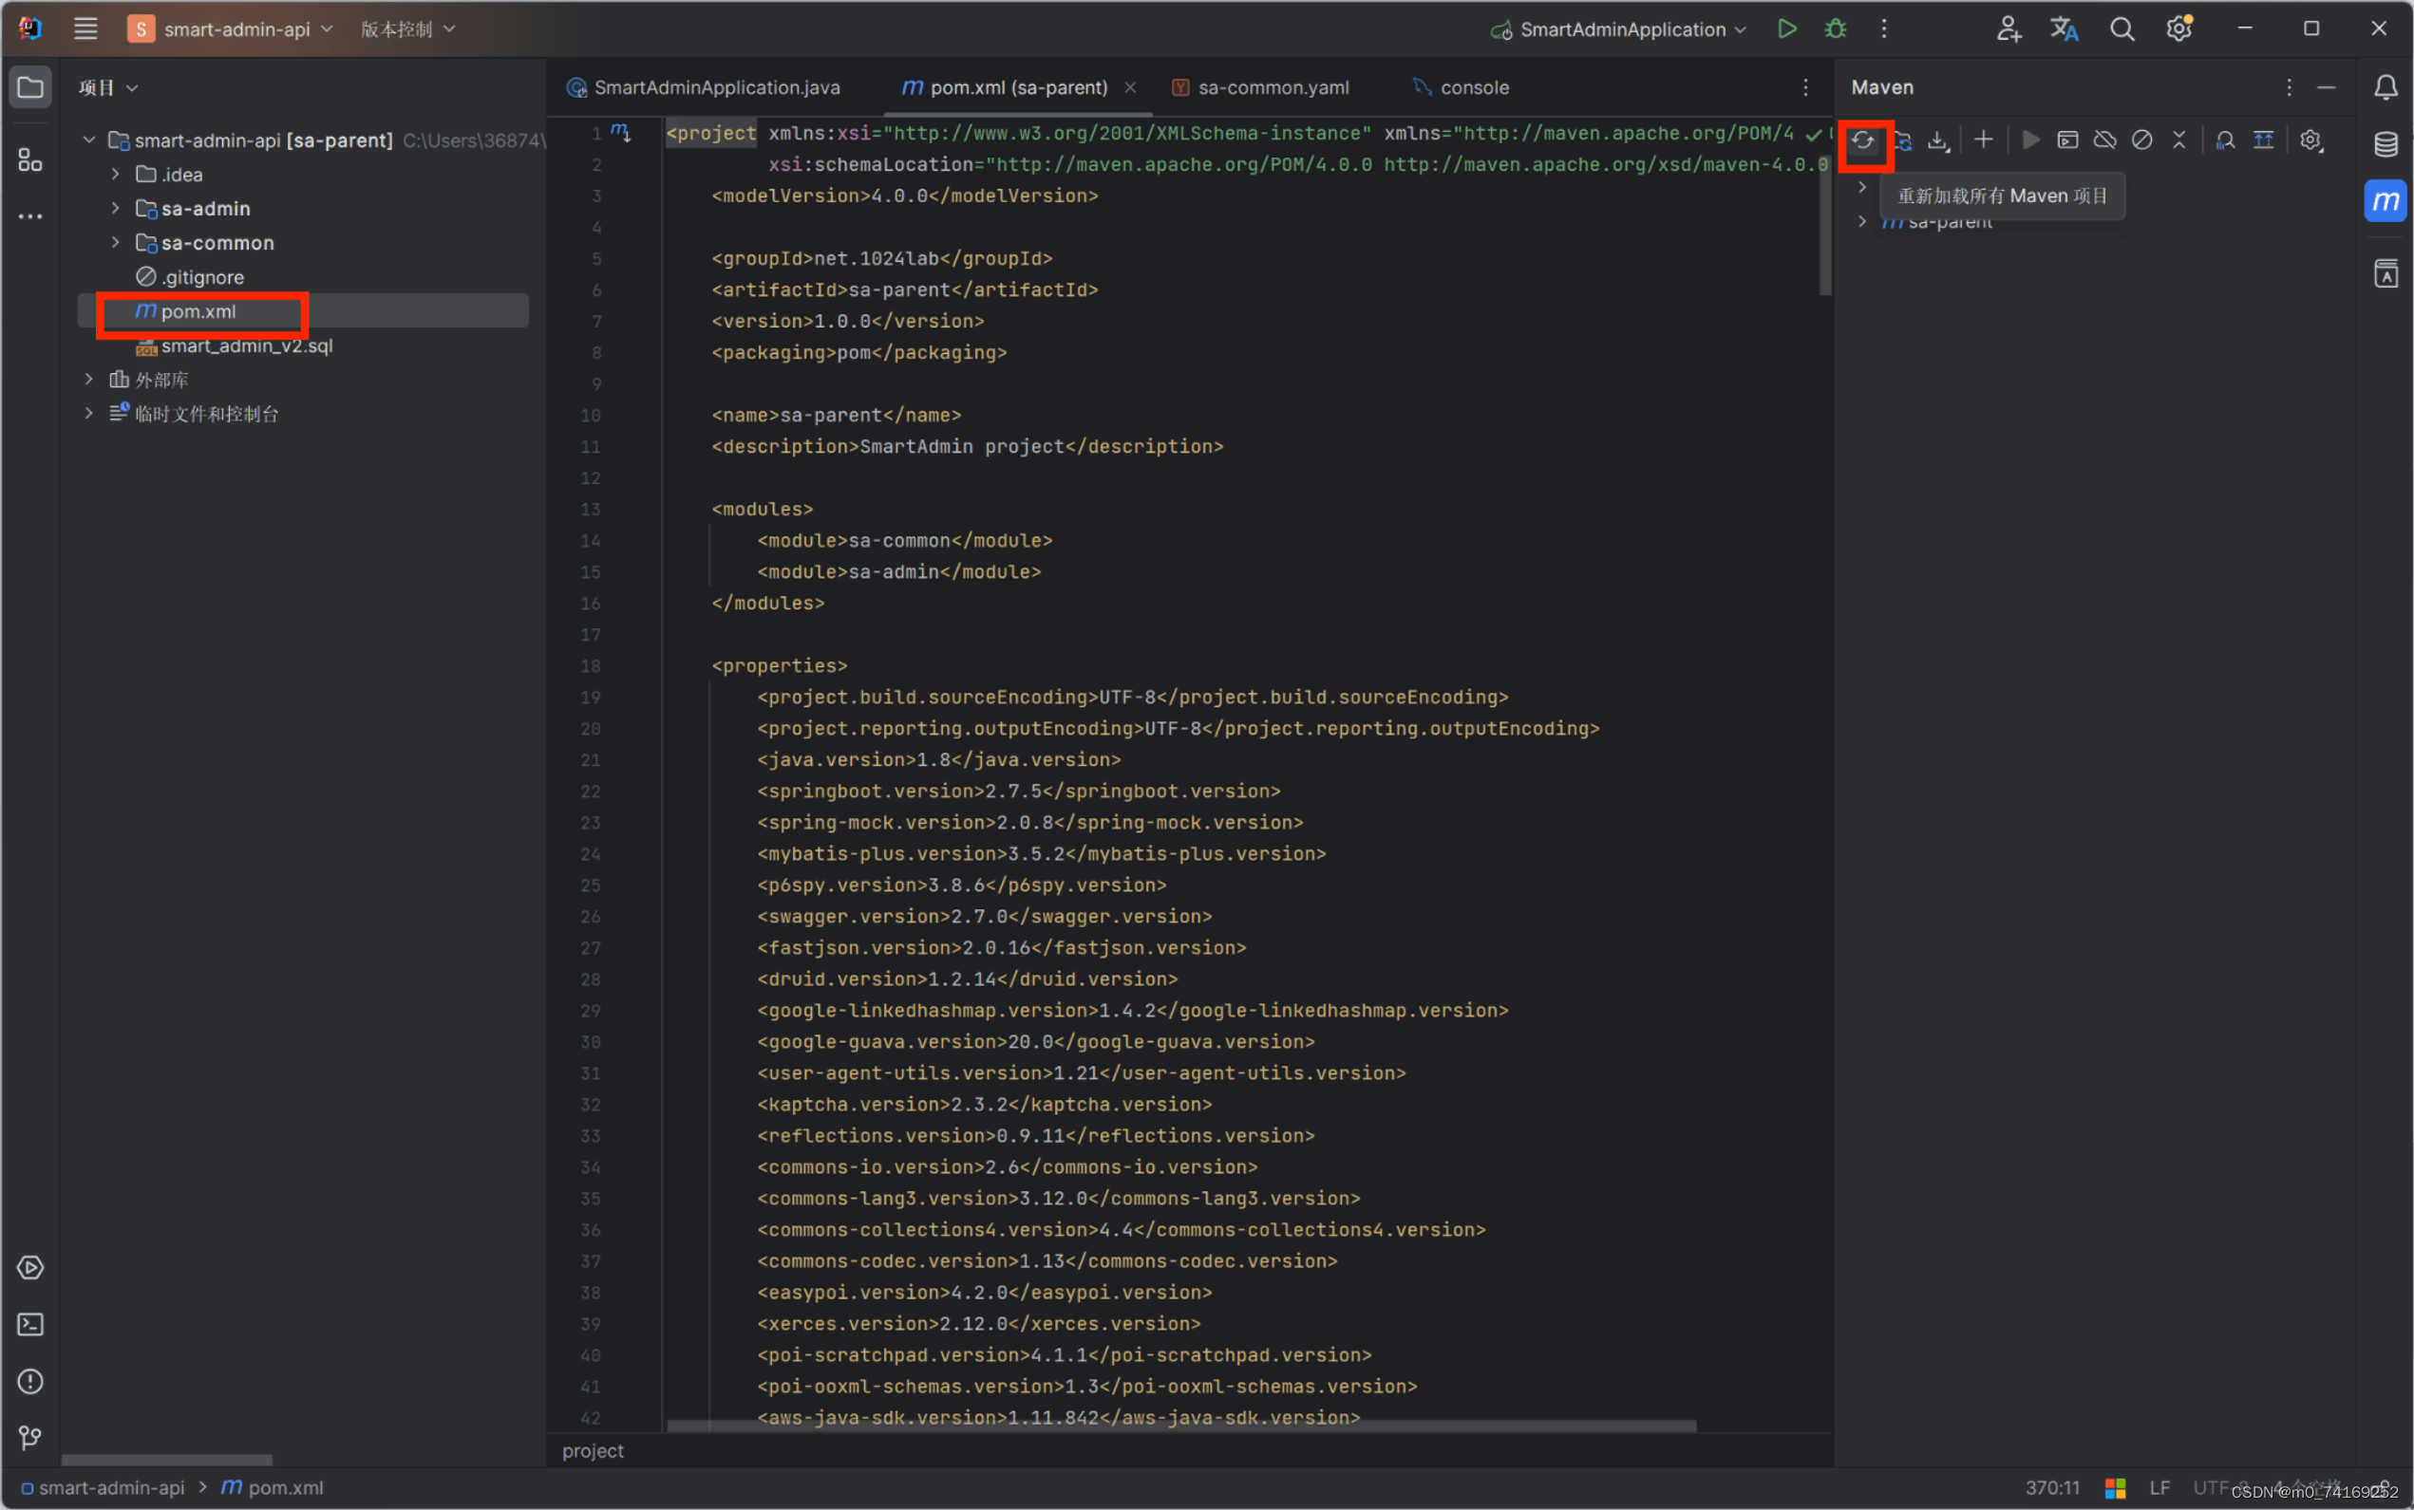Click the pom.xml breadcrumb in status bar

pos(285,1487)
